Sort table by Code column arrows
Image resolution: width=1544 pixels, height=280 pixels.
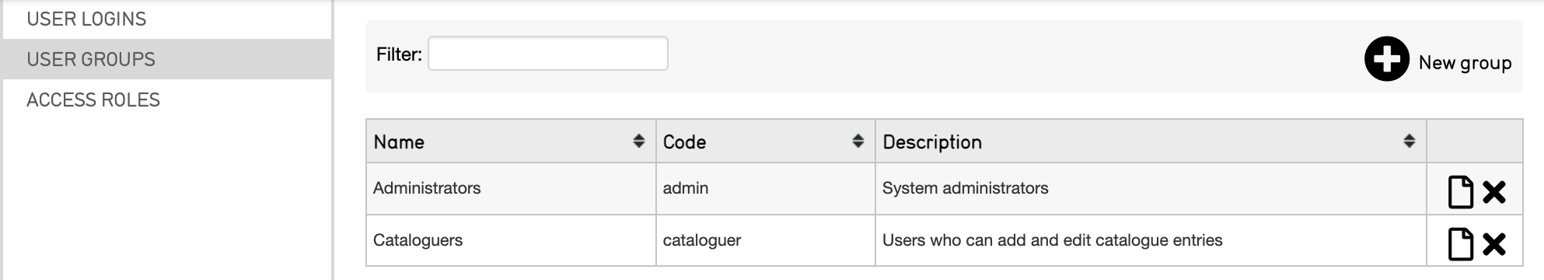coord(858,141)
